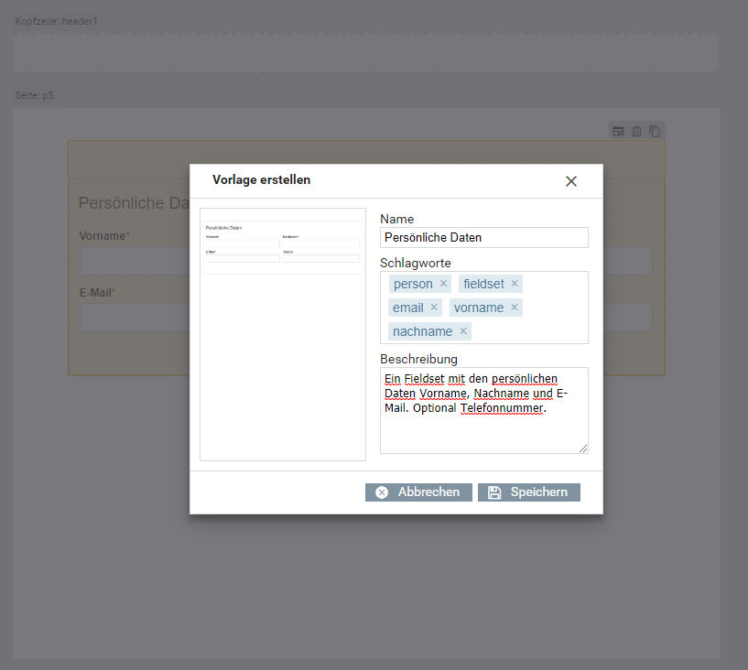Delete the "nachname" keyword chip

click(x=463, y=331)
